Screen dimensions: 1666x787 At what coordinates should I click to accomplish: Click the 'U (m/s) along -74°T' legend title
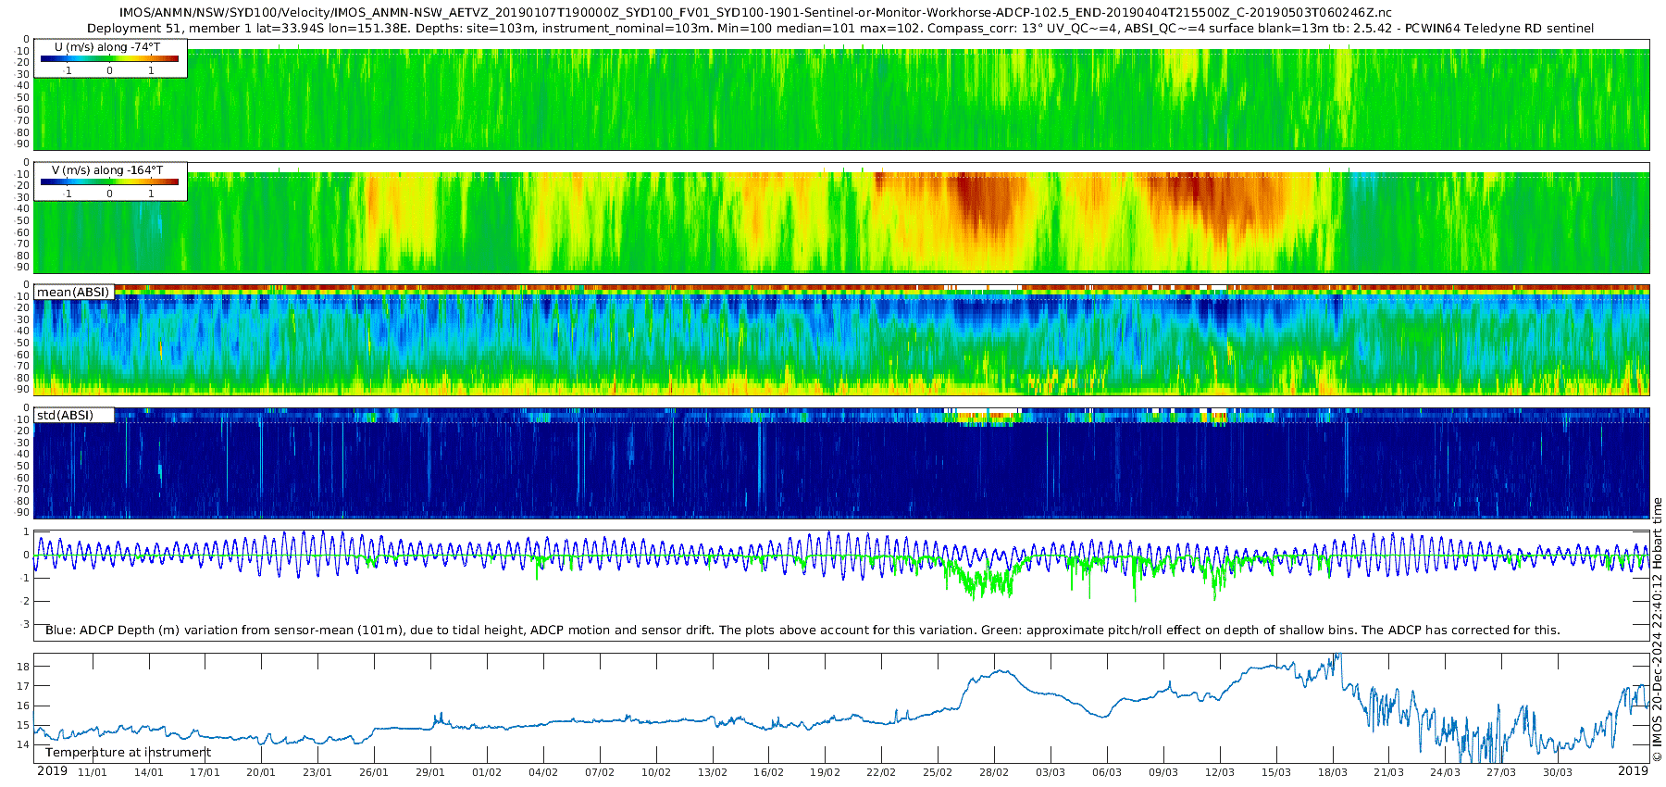(x=107, y=46)
